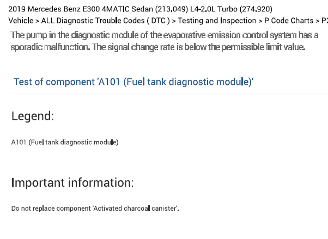Go to 'Testing and Inspection' breadcrumb
This screenshot has width=328, height=239.
pyautogui.click(x=214, y=21)
